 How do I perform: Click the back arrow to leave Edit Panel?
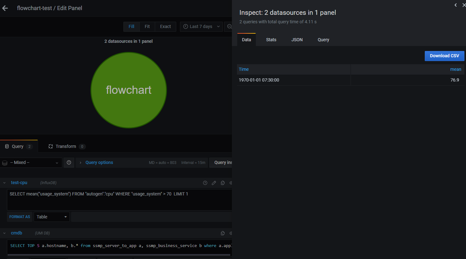5,8
